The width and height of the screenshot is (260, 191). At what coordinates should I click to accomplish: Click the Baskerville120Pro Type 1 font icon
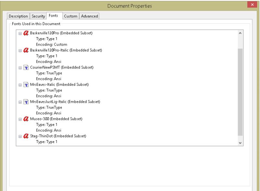[x=26, y=33]
